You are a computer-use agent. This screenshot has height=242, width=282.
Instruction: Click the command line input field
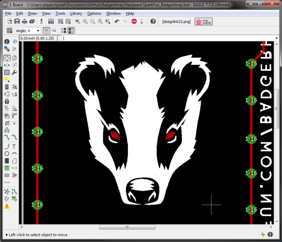coord(168,38)
